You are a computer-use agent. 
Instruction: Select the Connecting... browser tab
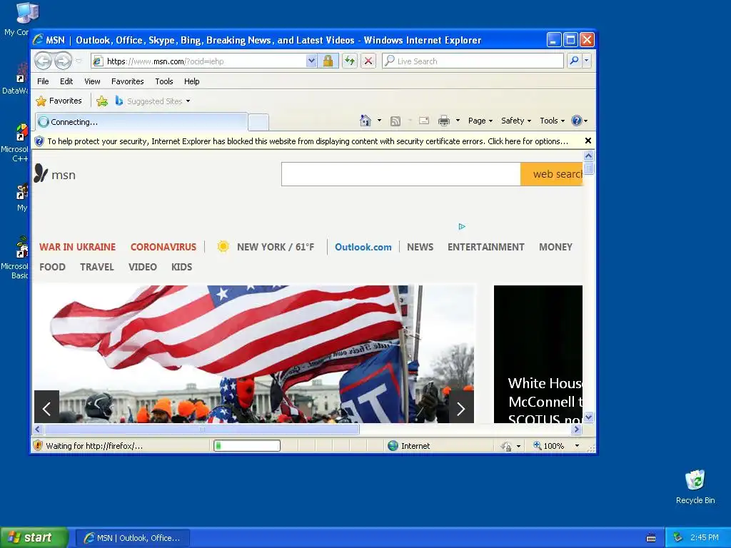click(x=141, y=122)
